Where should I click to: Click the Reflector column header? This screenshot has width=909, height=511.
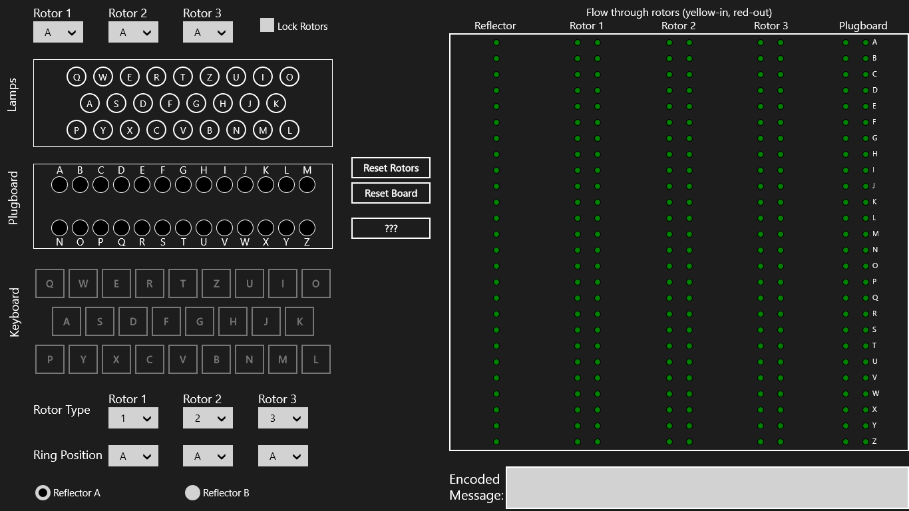click(x=495, y=25)
